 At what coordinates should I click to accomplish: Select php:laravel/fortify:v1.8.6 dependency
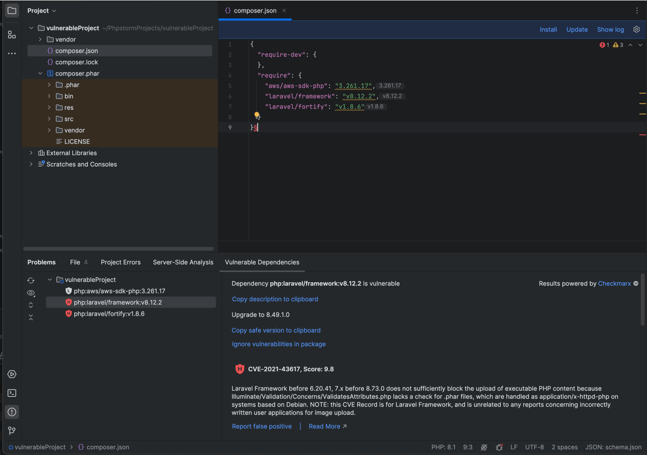click(109, 314)
